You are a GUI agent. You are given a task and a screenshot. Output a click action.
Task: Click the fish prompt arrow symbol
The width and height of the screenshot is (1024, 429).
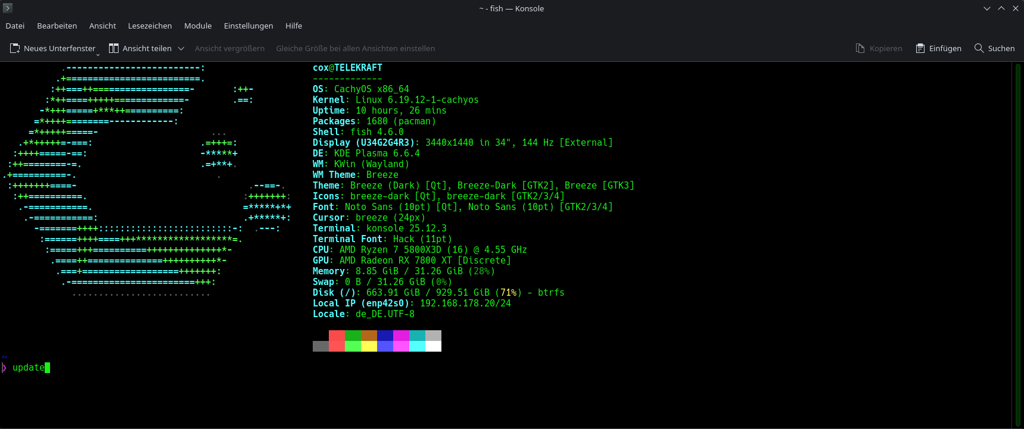point(4,368)
